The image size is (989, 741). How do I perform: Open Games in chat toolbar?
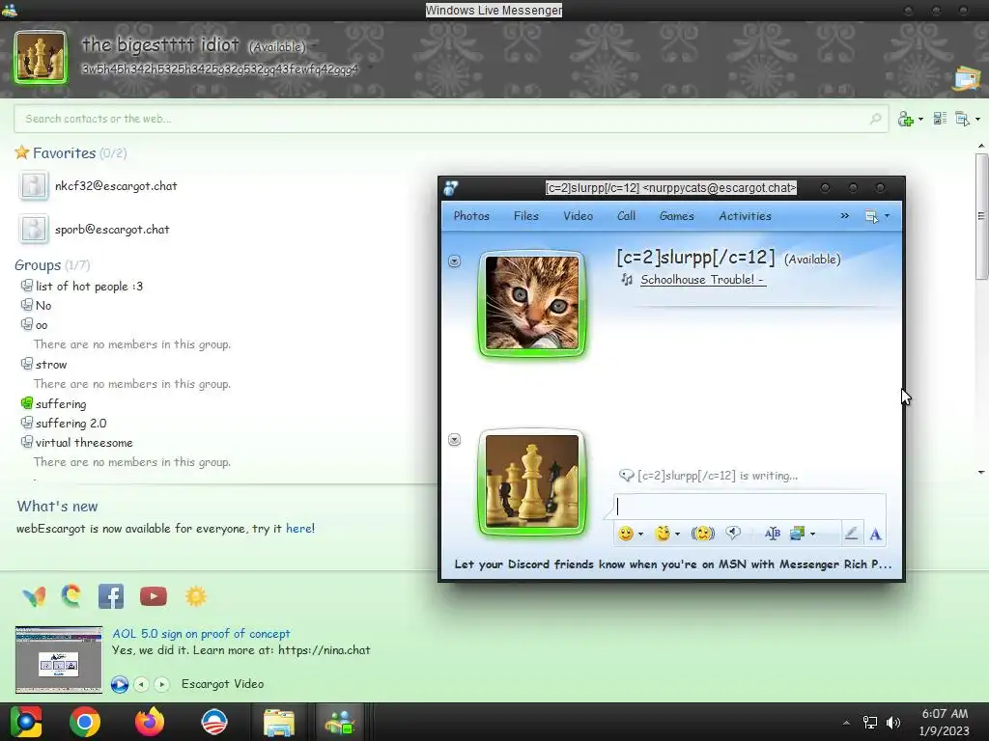pos(677,215)
